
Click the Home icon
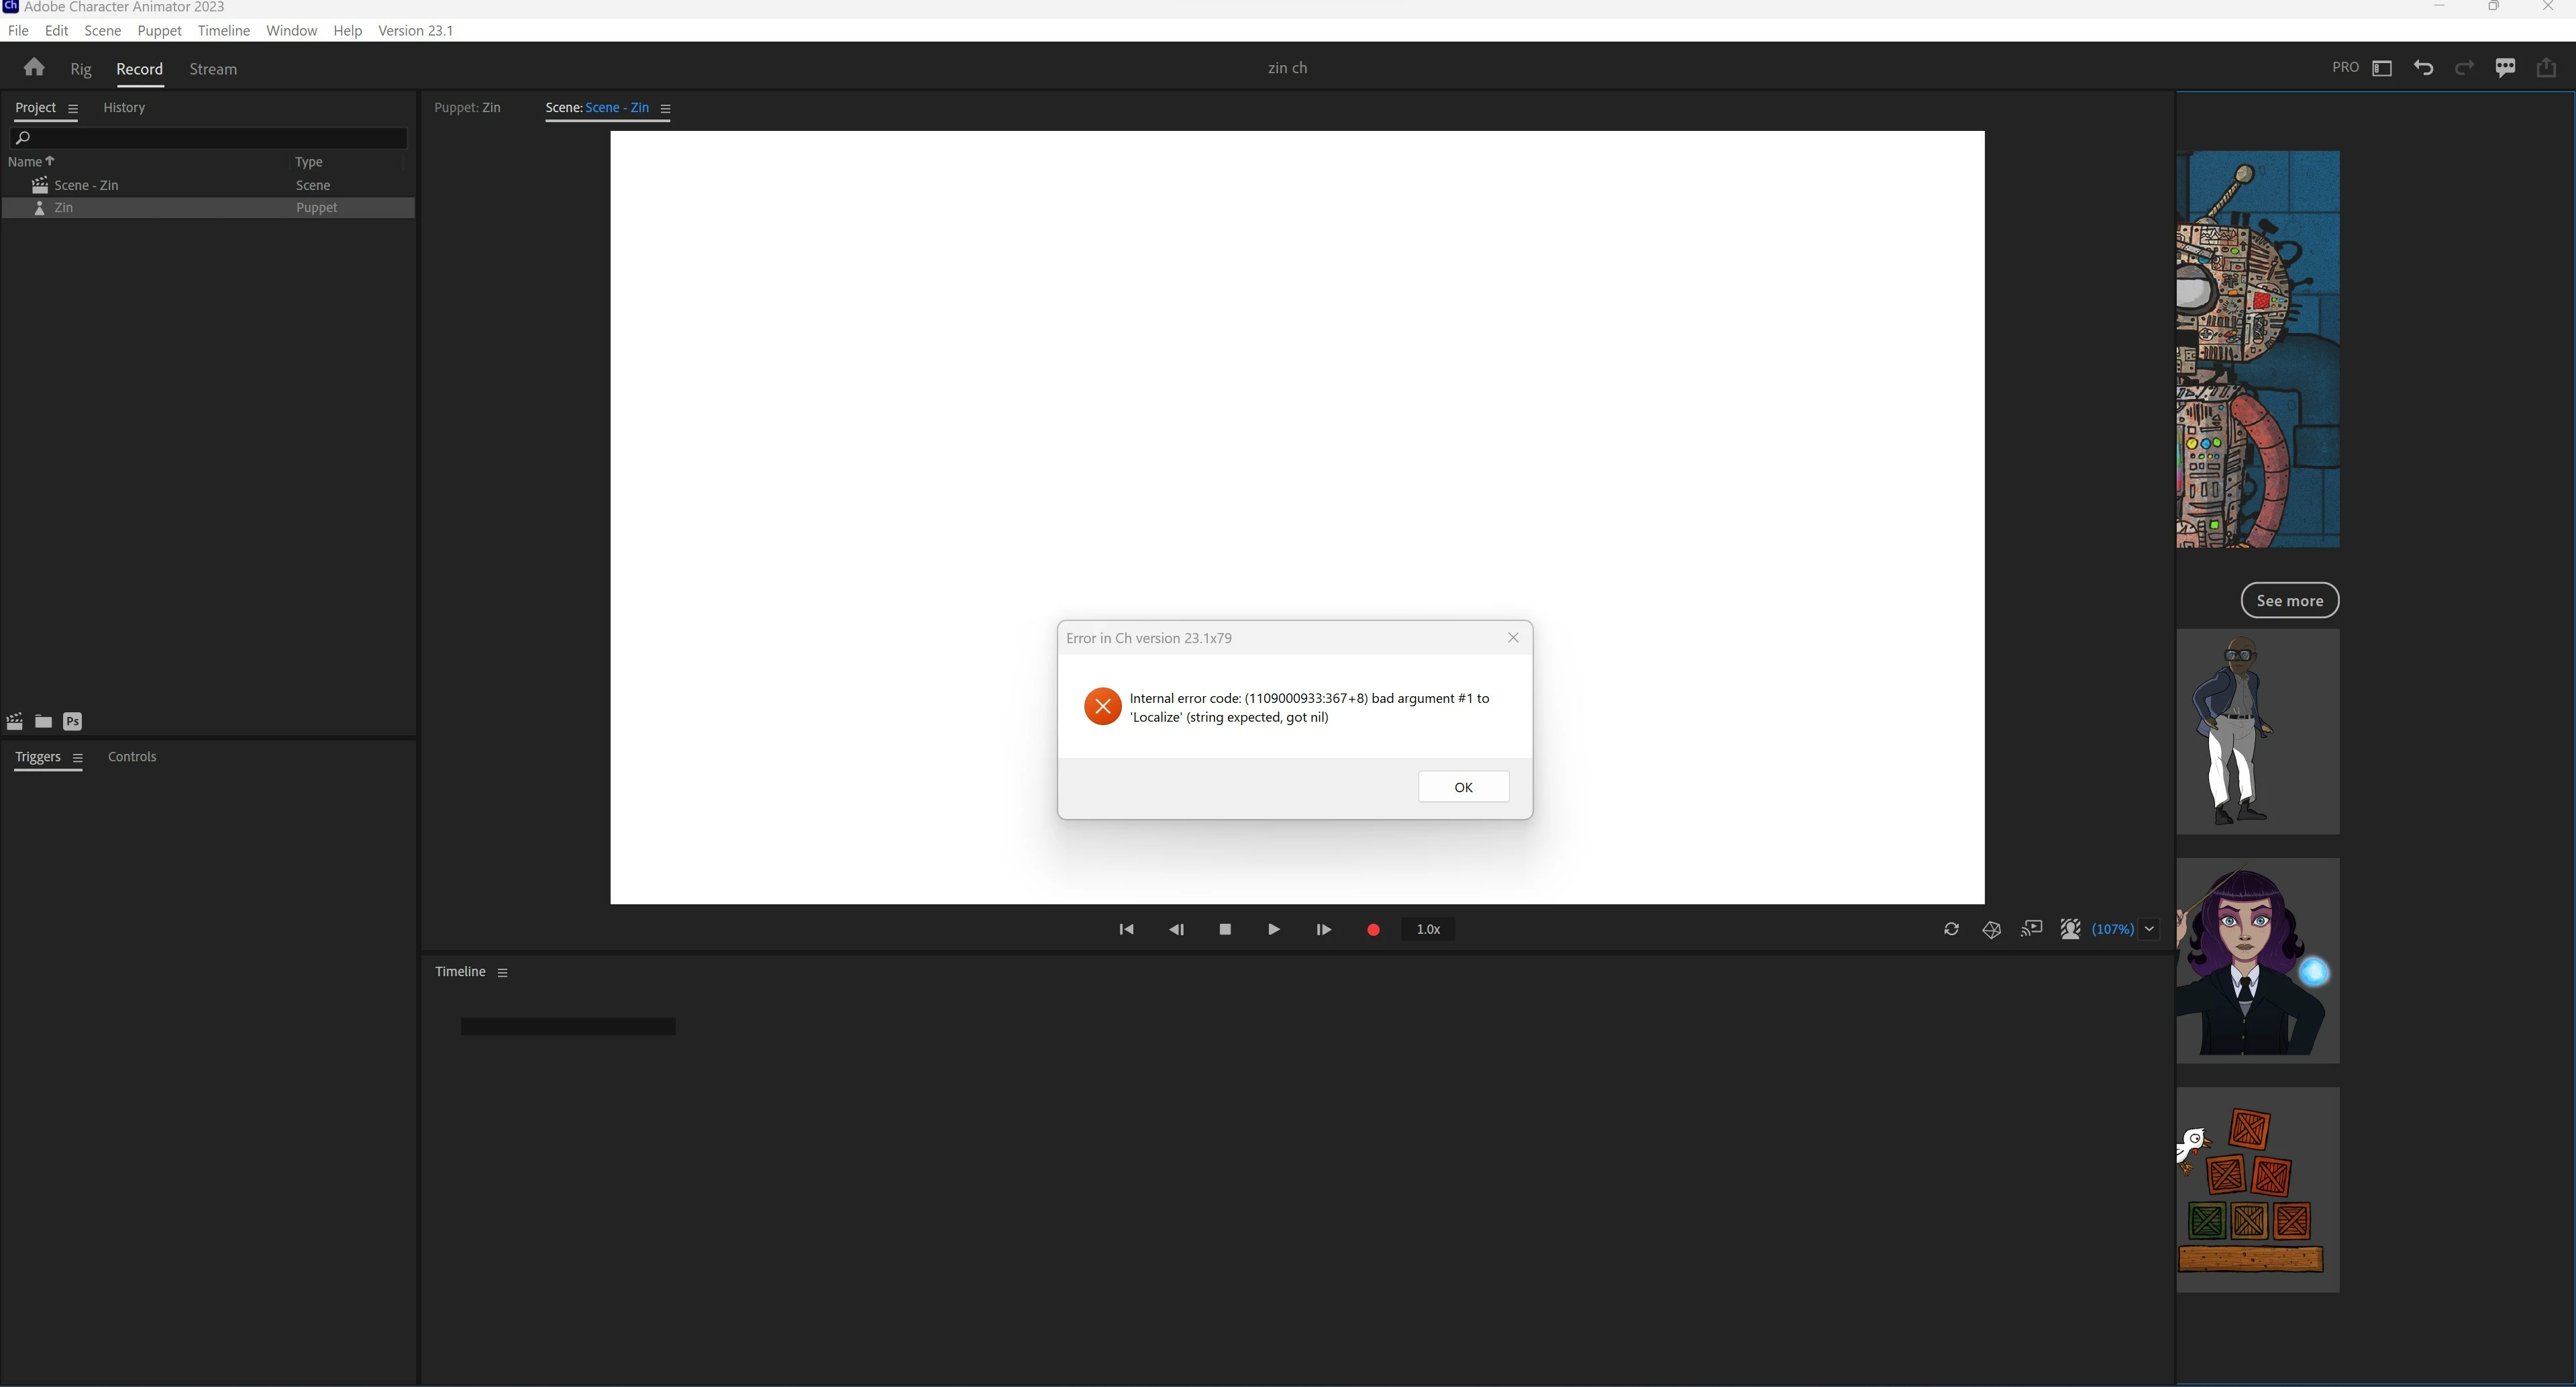click(x=34, y=67)
